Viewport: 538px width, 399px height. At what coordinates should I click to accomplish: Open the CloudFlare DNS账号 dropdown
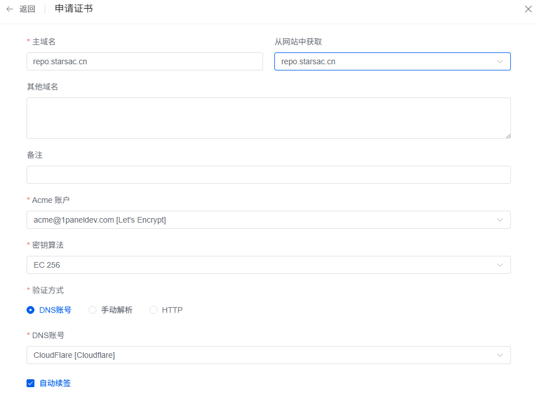pyautogui.click(x=260, y=355)
